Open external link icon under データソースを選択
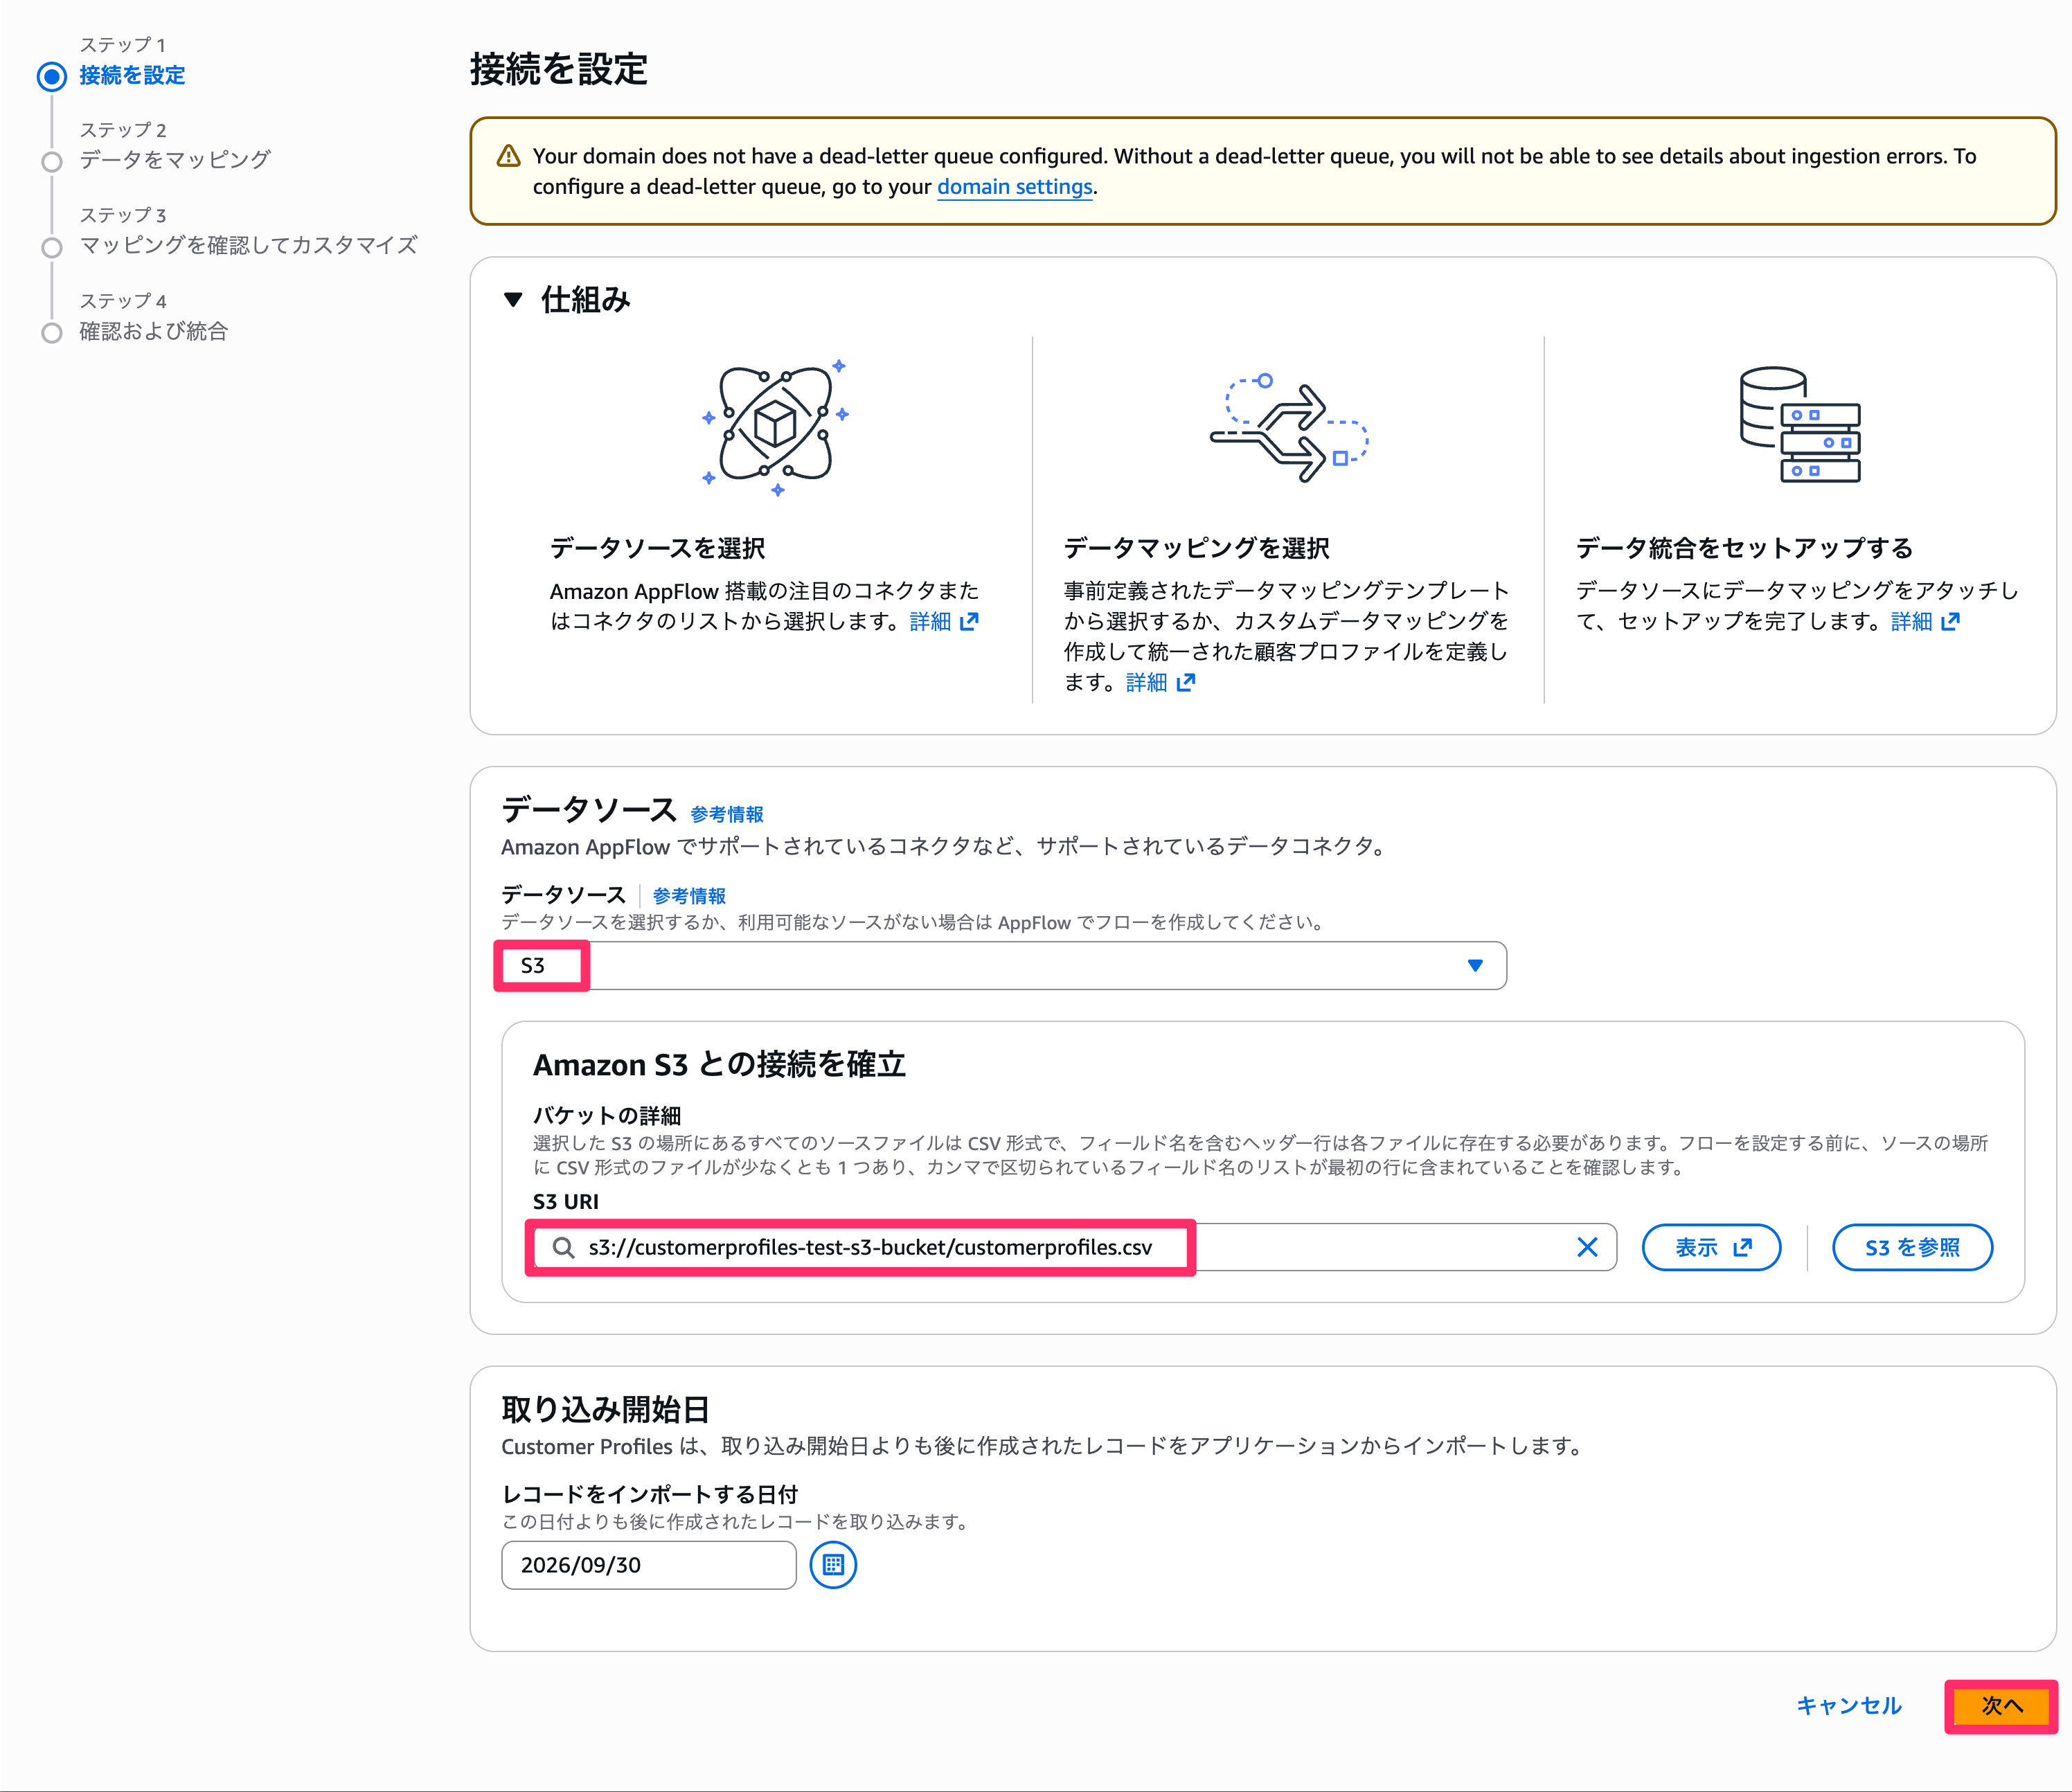2072x1792 pixels. (968, 621)
